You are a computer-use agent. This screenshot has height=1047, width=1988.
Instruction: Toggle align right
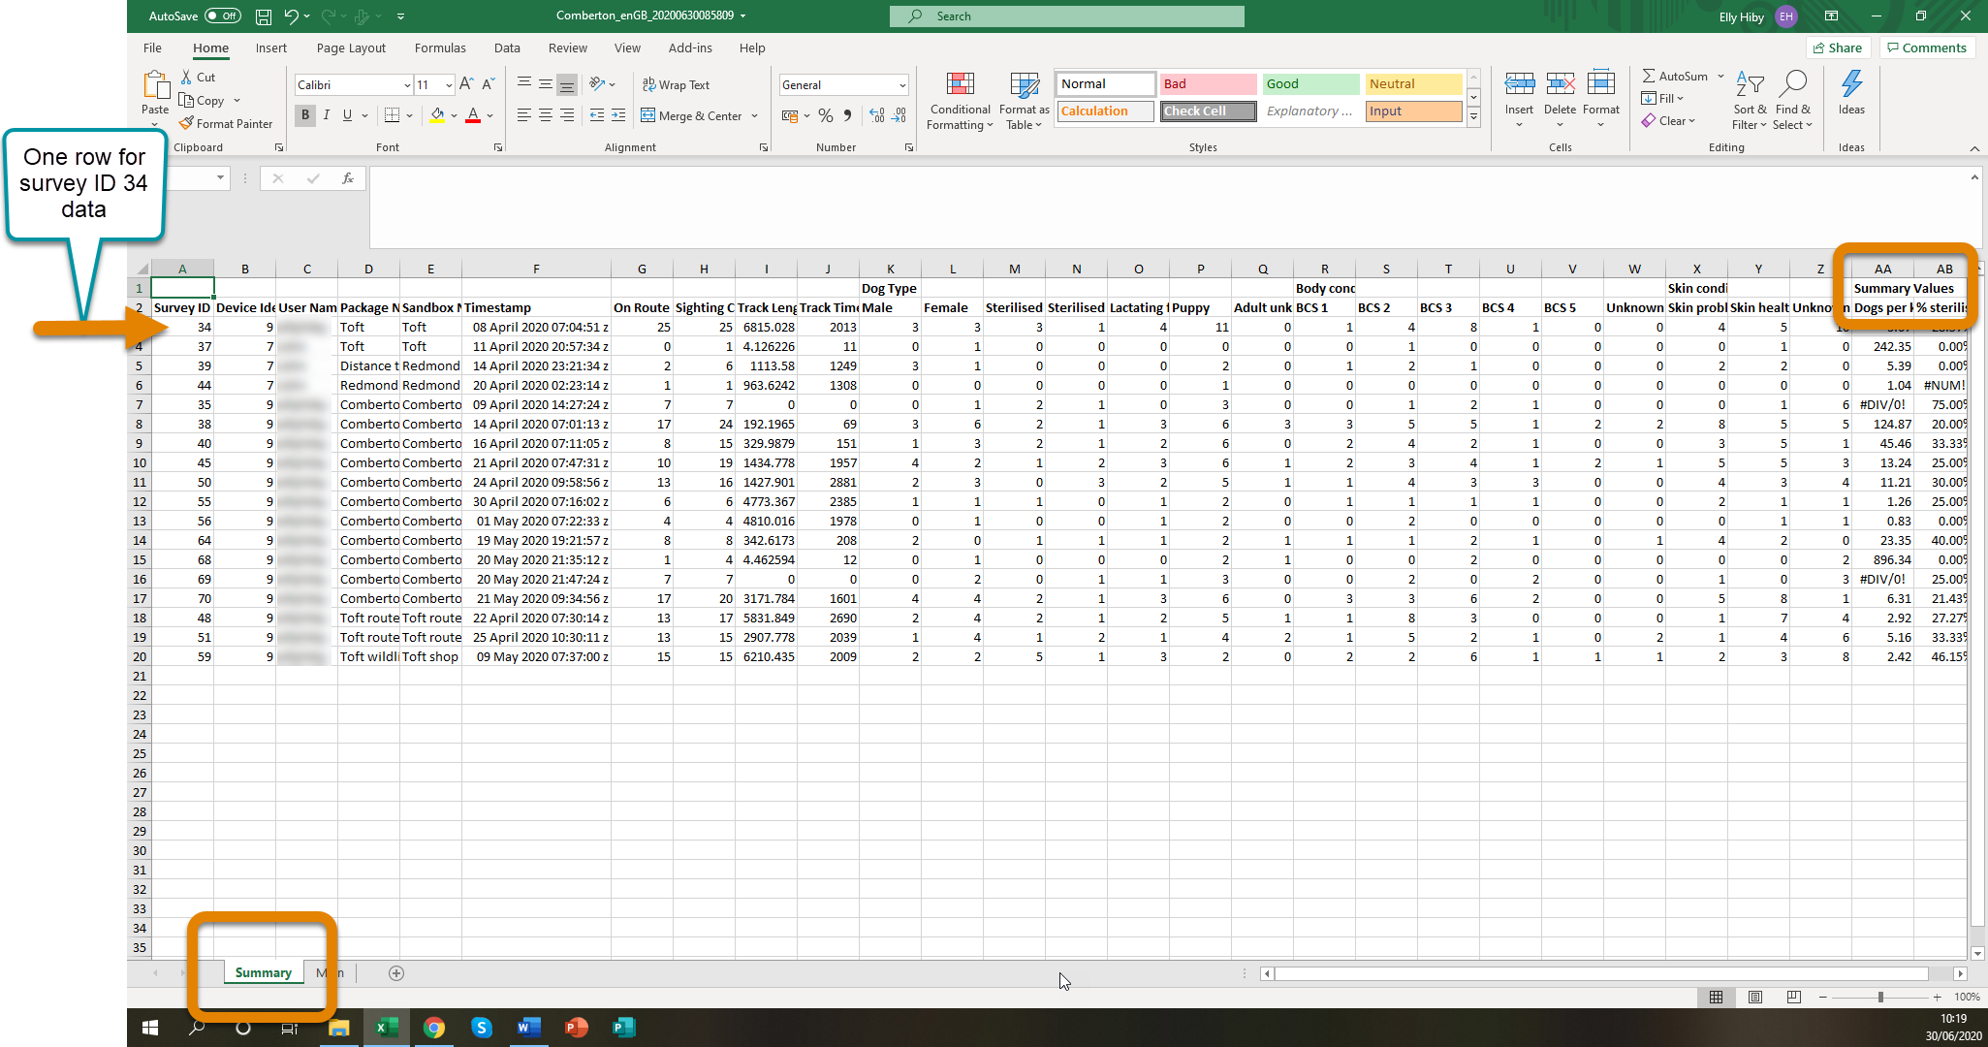click(567, 115)
